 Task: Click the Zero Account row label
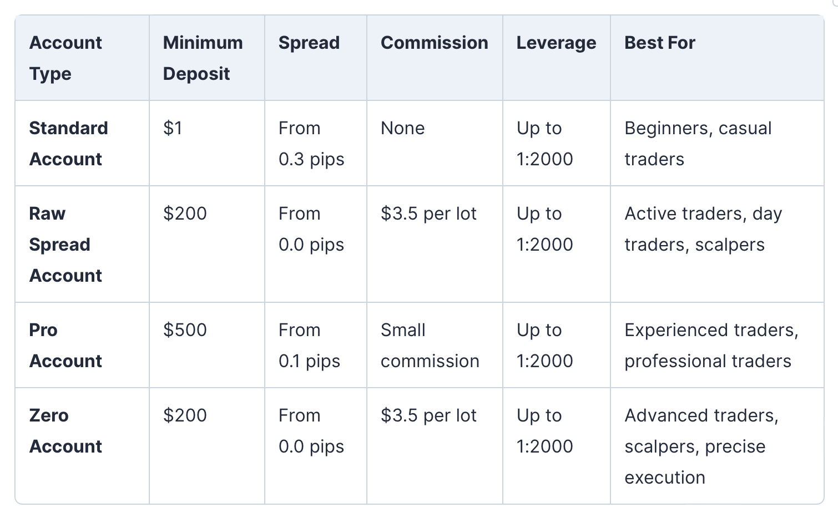[65, 430]
